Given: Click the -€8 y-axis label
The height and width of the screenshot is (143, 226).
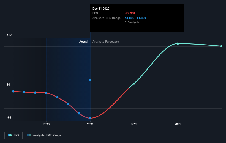Looking at the screenshot, I should (x=9, y=117).
